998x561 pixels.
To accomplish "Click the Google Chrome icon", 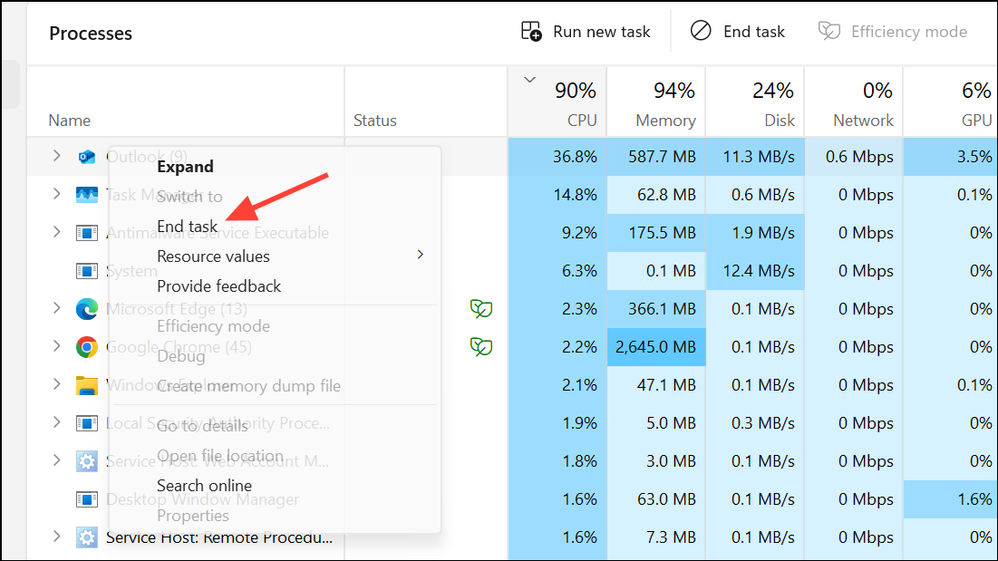I will pos(87,347).
